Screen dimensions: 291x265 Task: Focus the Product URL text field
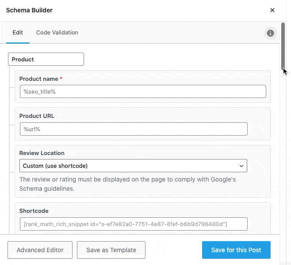click(133, 129)
